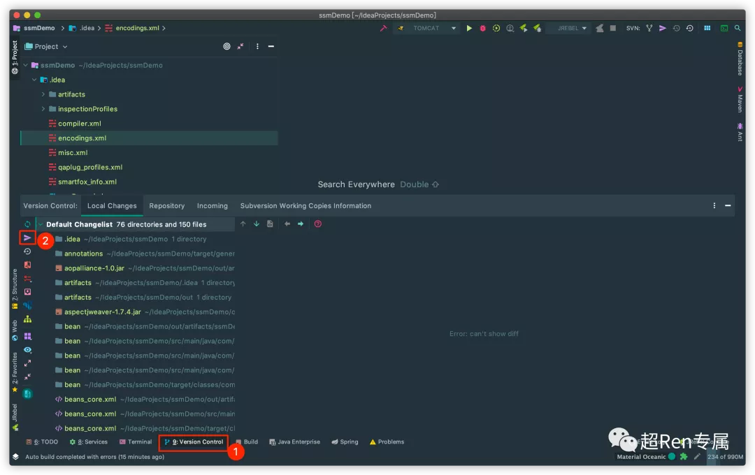Click the green terminal icon in the top toolbar
The height and width of the screenshot is (475, 755).
(x=724, y=28)
